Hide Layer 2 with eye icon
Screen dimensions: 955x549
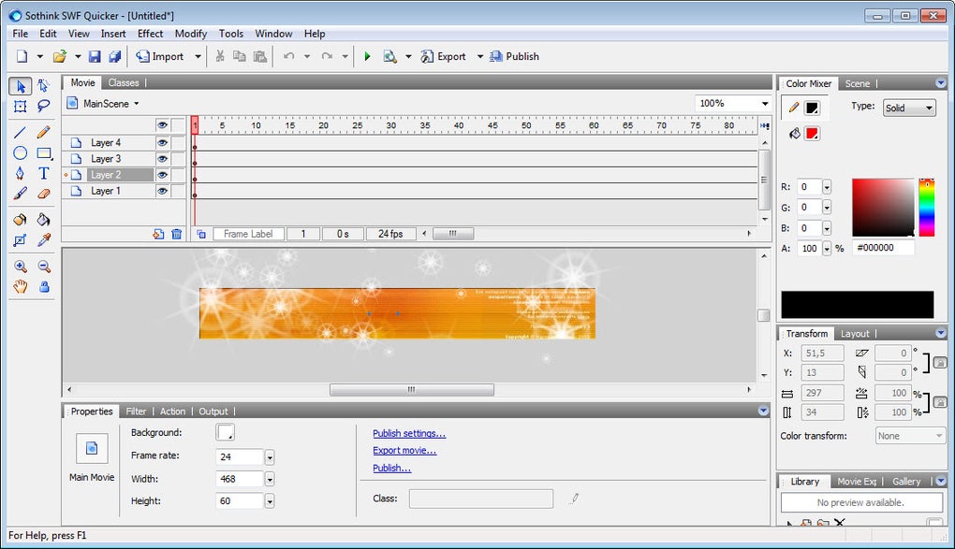[162, 175]
